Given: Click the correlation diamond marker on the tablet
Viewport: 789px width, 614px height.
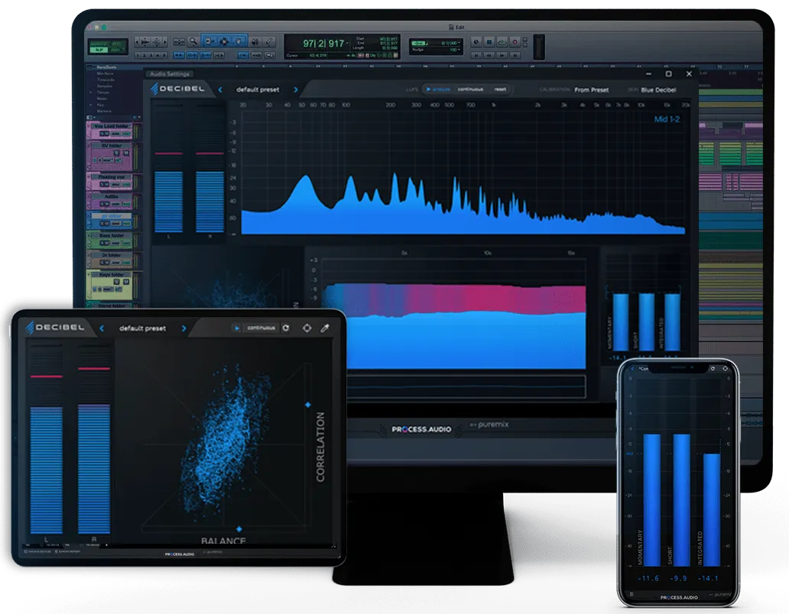Looking at the screenshot, I should pyautogui.click(x=308, y=405).
